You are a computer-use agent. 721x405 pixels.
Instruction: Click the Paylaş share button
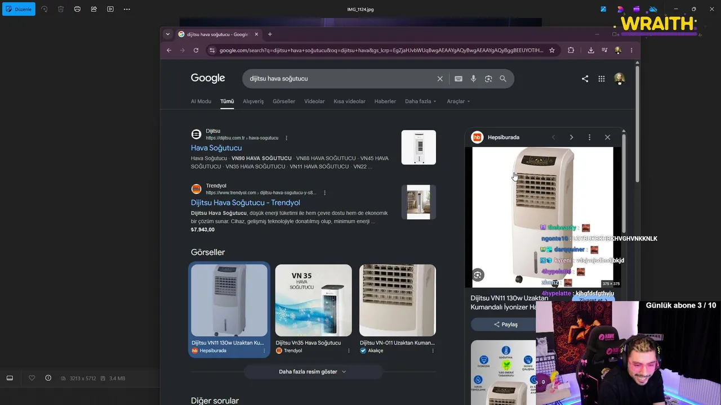(x=505, y=325)
